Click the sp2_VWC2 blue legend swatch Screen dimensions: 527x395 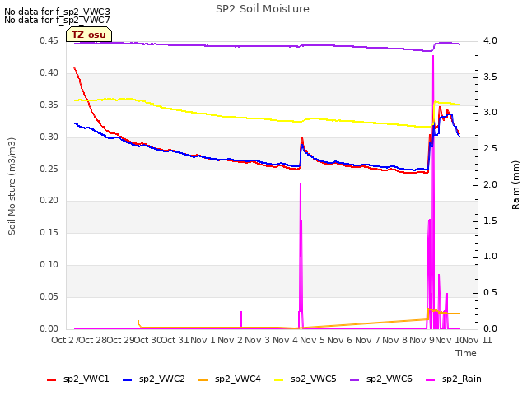coord(128,380)
